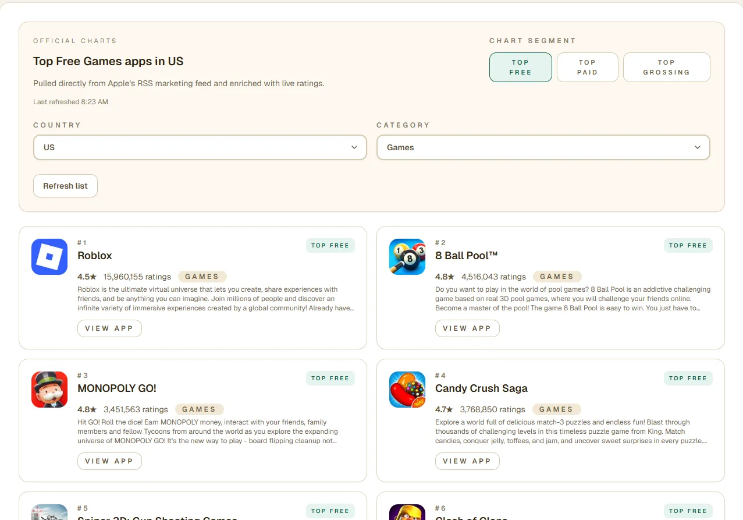Click the Top Free badge on 8 Ball Pool card
Viewport: 743px width, 520px height.
point(688,246)
